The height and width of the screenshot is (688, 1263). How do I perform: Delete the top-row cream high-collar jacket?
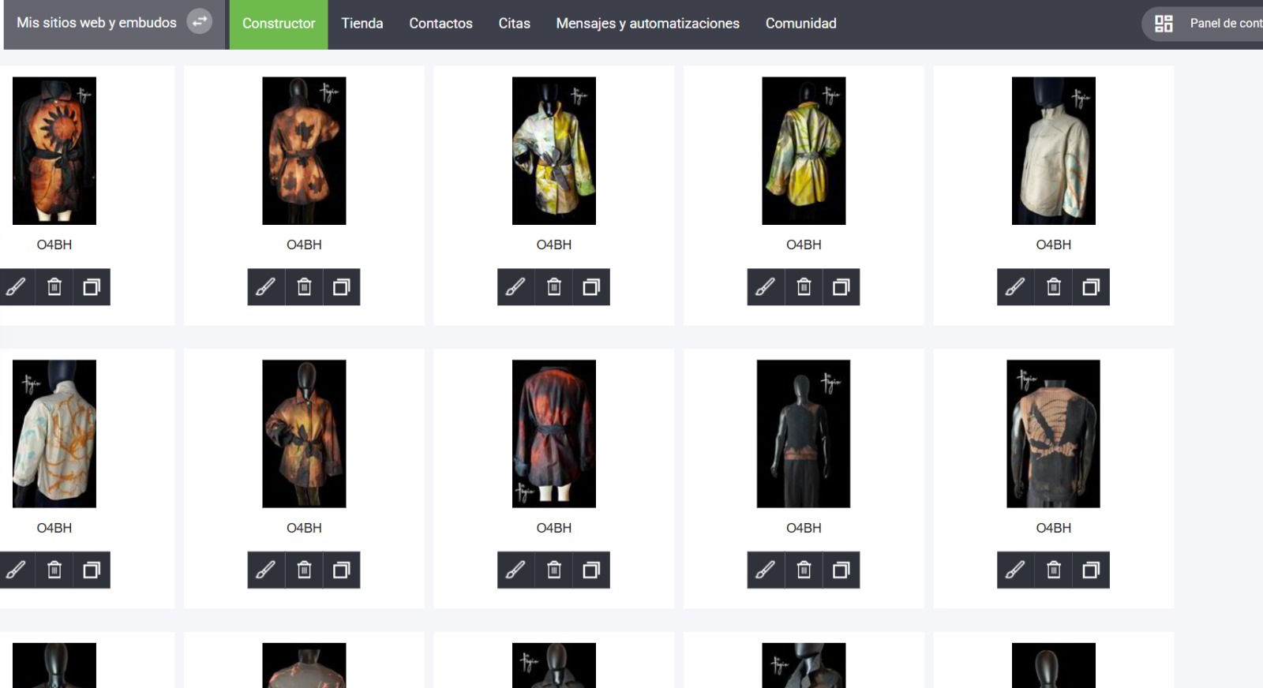click(x=1054, y=287)
